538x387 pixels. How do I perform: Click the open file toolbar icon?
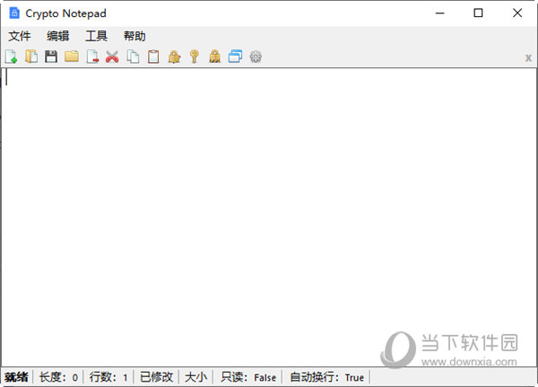[31, 57]
